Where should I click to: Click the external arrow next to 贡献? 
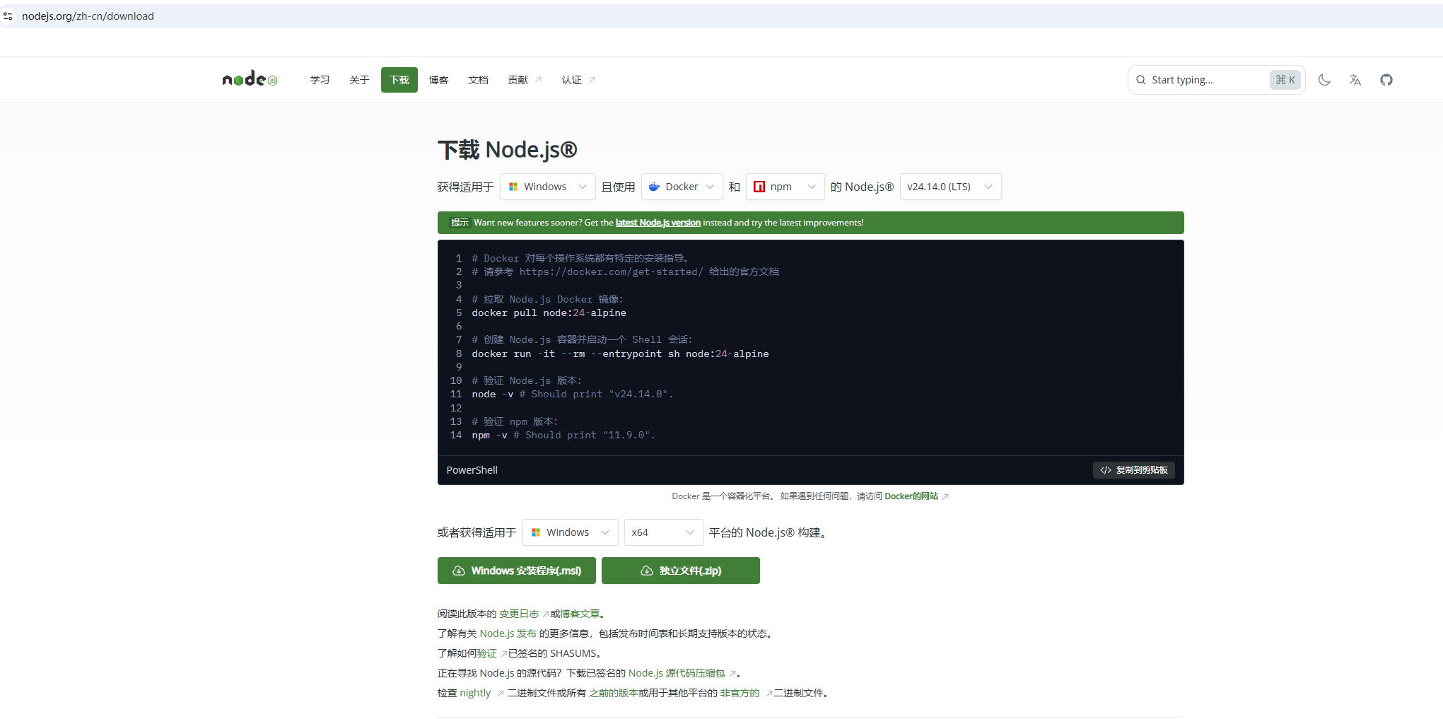pos(538,80)
